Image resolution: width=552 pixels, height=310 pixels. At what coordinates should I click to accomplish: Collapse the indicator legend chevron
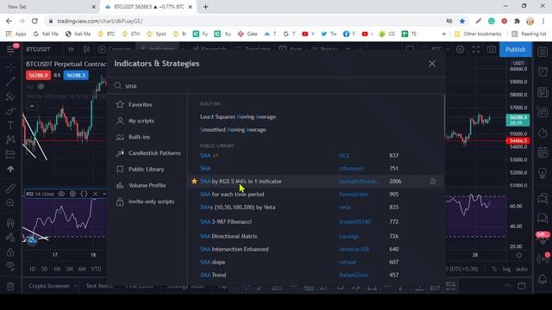(32, 106)
